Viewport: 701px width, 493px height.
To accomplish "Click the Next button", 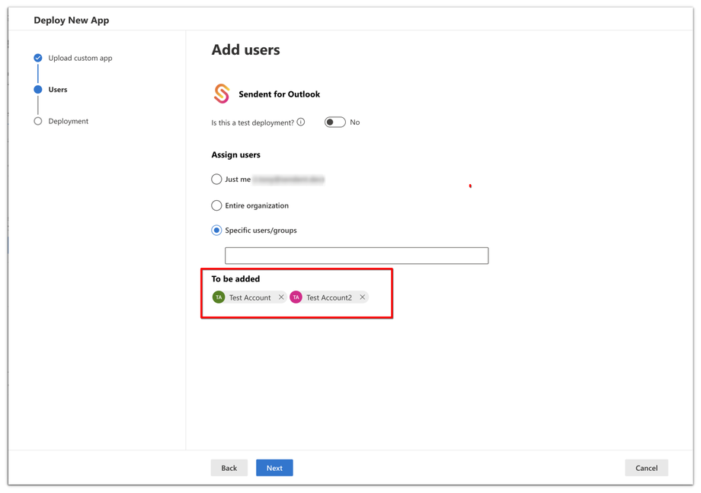I will click(x=274, y=468).
